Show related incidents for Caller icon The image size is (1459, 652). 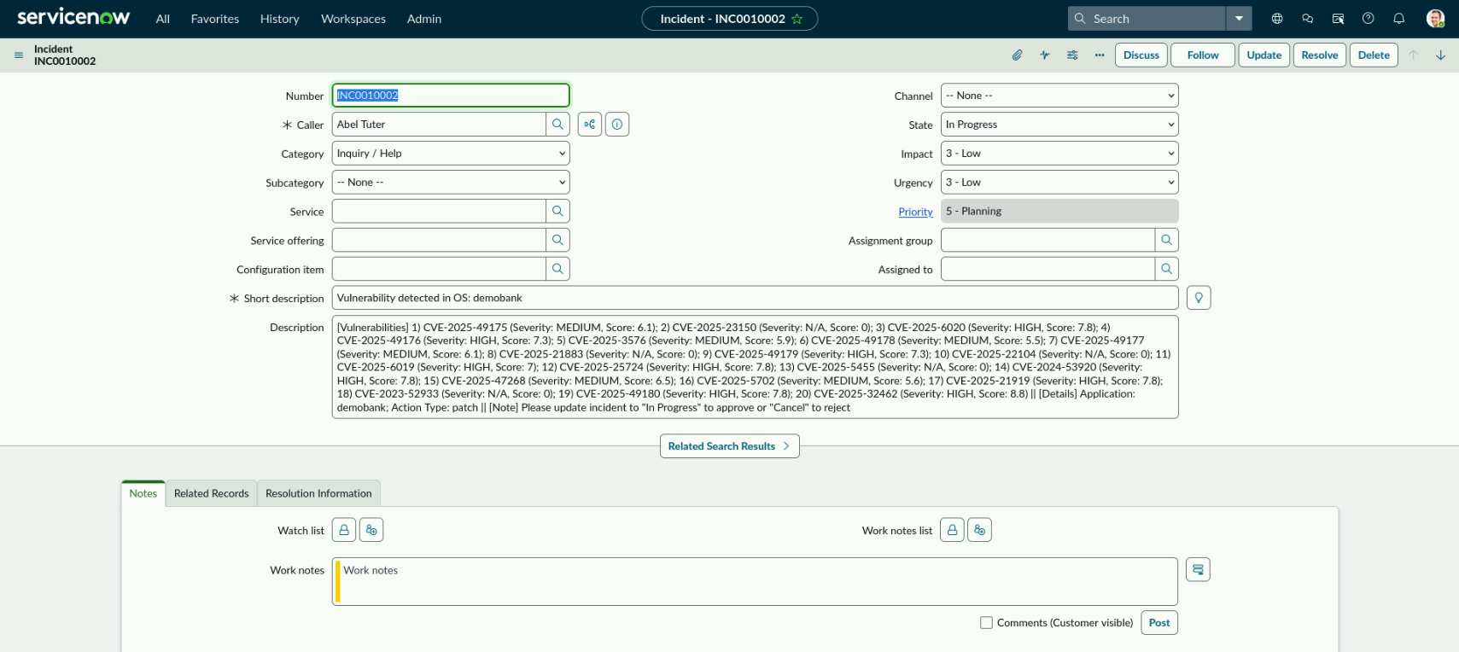click(x=590, y=125)
